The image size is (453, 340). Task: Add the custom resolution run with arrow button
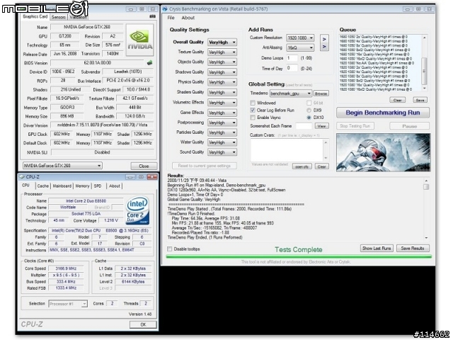324,39
